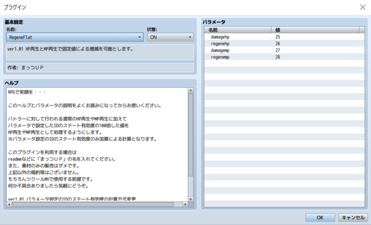The height and width of the screenshot is (225, 371).
Task: Open the 名前 plugin name dropdown
Action: pyautogui.click(x=75, y=37)
